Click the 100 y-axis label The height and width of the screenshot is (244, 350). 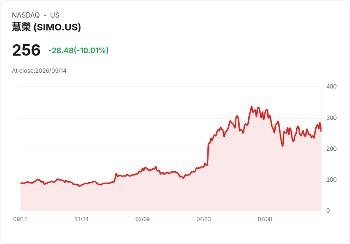[x=331, y=180]
